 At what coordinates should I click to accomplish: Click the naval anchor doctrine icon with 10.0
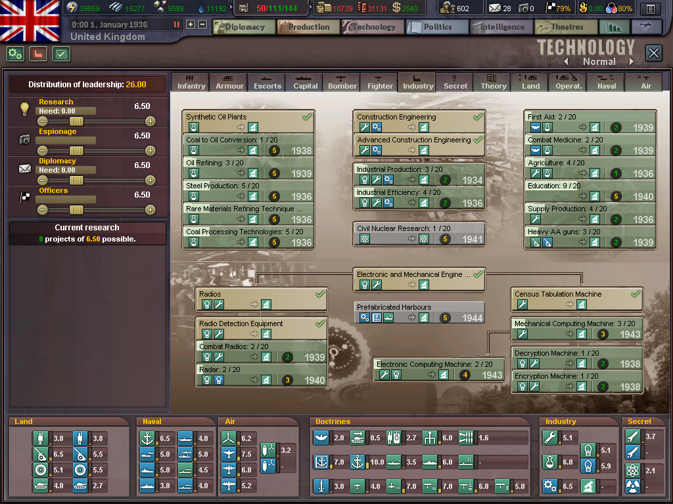pos(358,463)
